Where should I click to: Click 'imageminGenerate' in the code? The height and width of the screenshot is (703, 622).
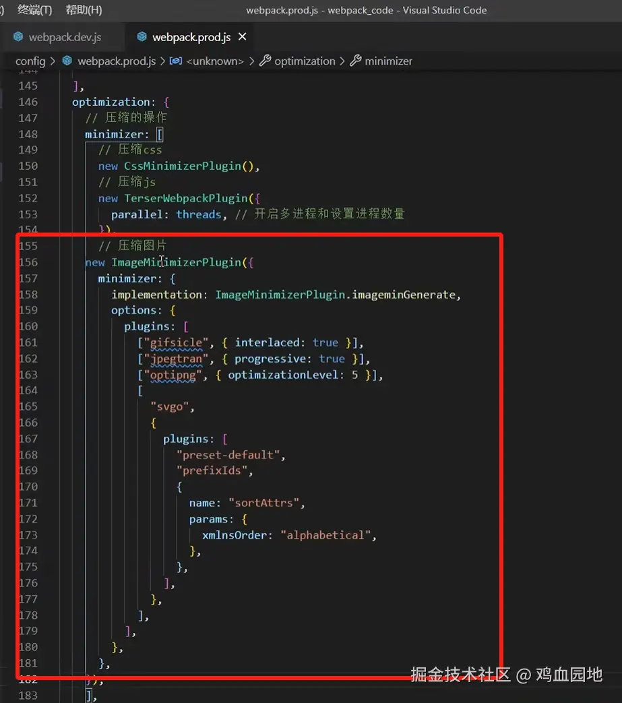[403, 295]
